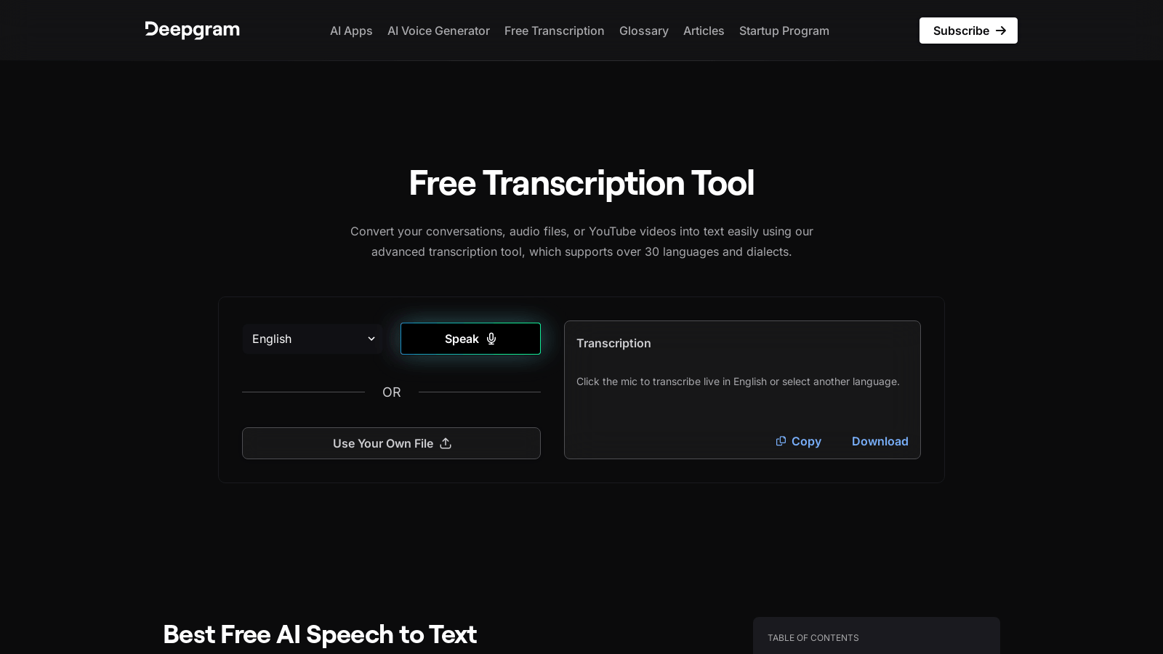1163x654 pixels.
Task: Go to AI Voice Generator page
Action: (438, 31)
